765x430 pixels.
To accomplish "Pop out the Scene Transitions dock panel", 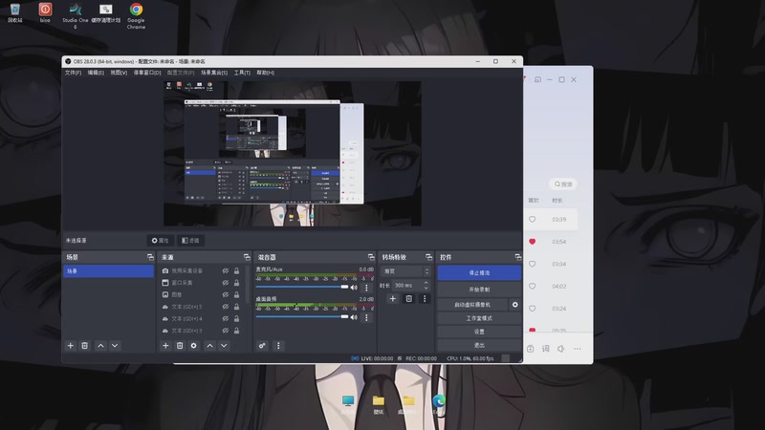I will tap(428, 257).
